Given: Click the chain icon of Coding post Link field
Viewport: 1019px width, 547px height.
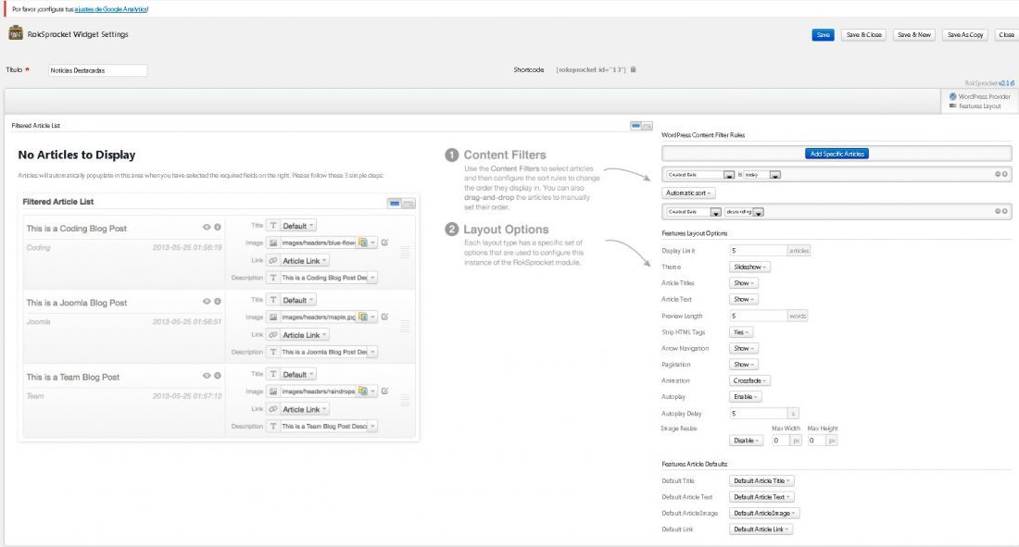Looking at the screenshot, I should click(x=273, y=260).
